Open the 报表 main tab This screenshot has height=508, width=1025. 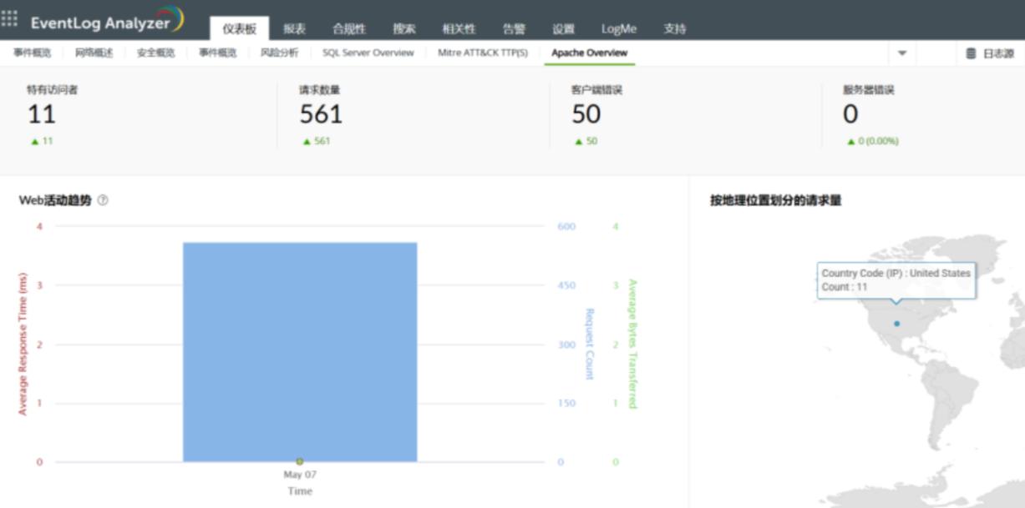[294, 28]
